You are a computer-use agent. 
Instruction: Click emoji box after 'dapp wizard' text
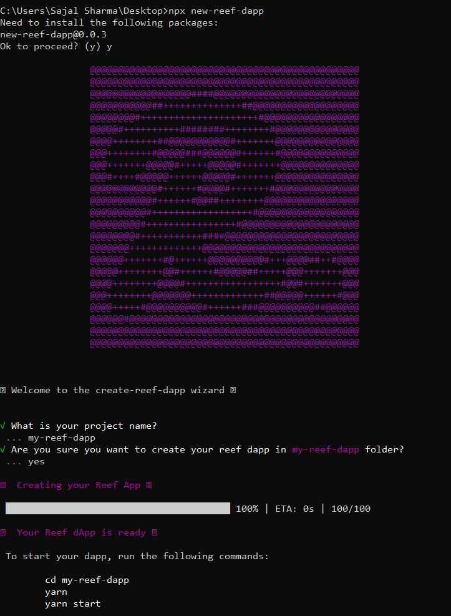(x=233, y=390)
